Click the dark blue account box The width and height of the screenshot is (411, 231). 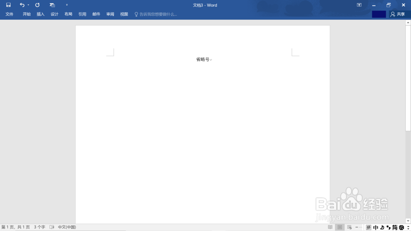point(379,14)
